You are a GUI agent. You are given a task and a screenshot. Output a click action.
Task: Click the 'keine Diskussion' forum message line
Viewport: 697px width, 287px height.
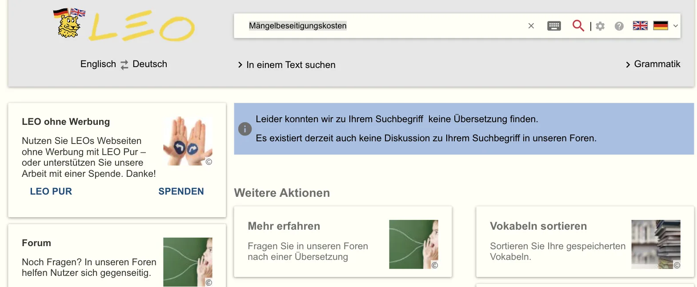point(426,138)
